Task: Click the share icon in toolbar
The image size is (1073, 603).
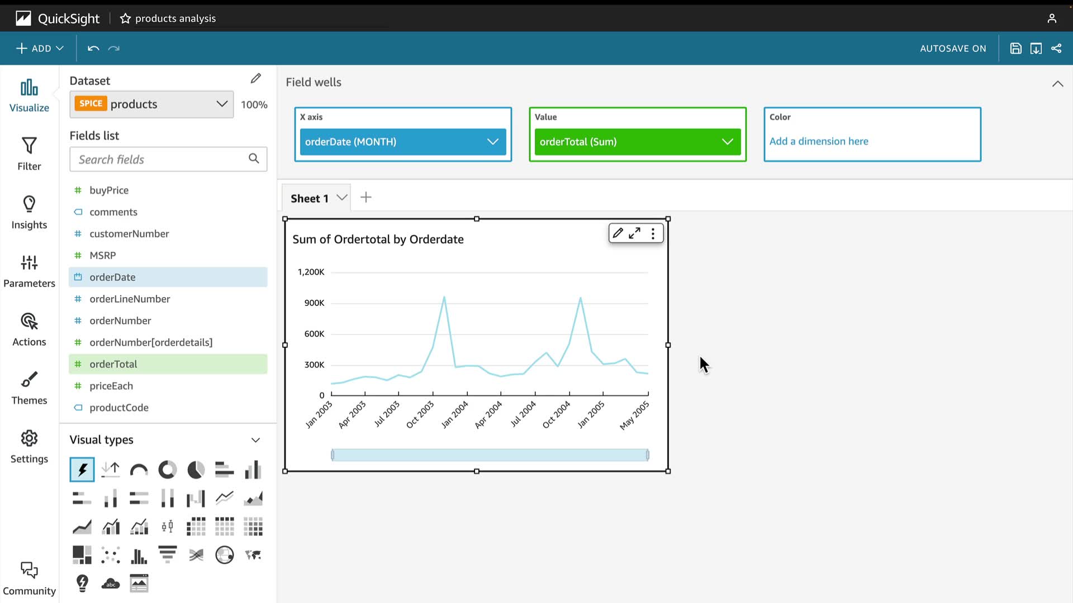Action: pyautogui.click(x=1056, y=49)
